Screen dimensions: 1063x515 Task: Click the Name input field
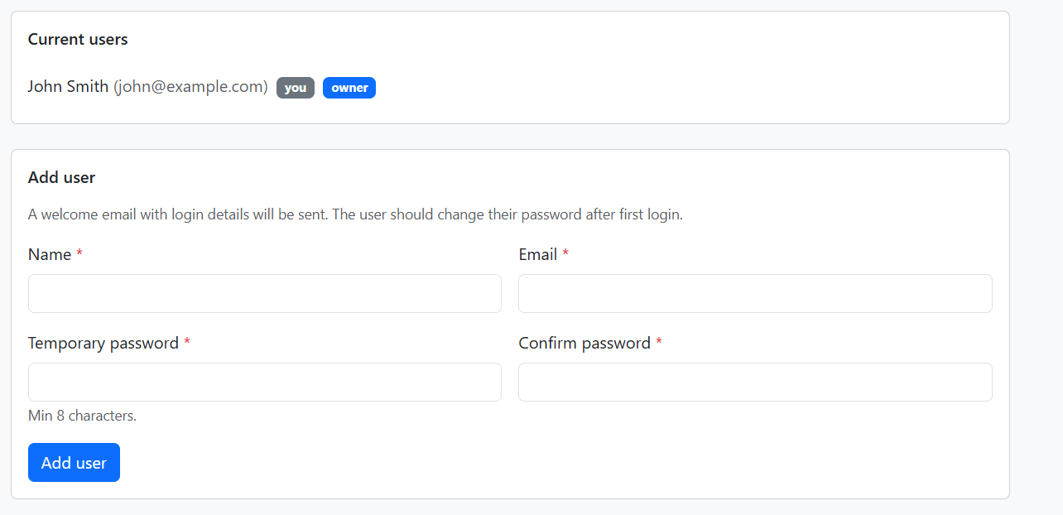(264, 294)
